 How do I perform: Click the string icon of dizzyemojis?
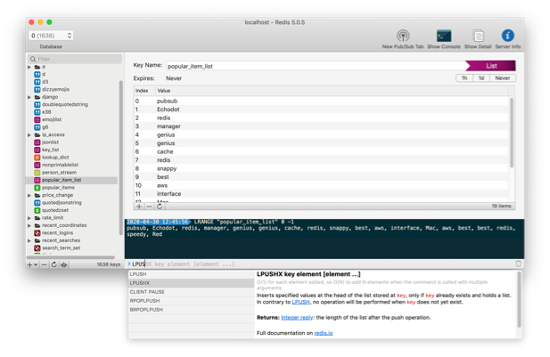(x=37, y=89)
